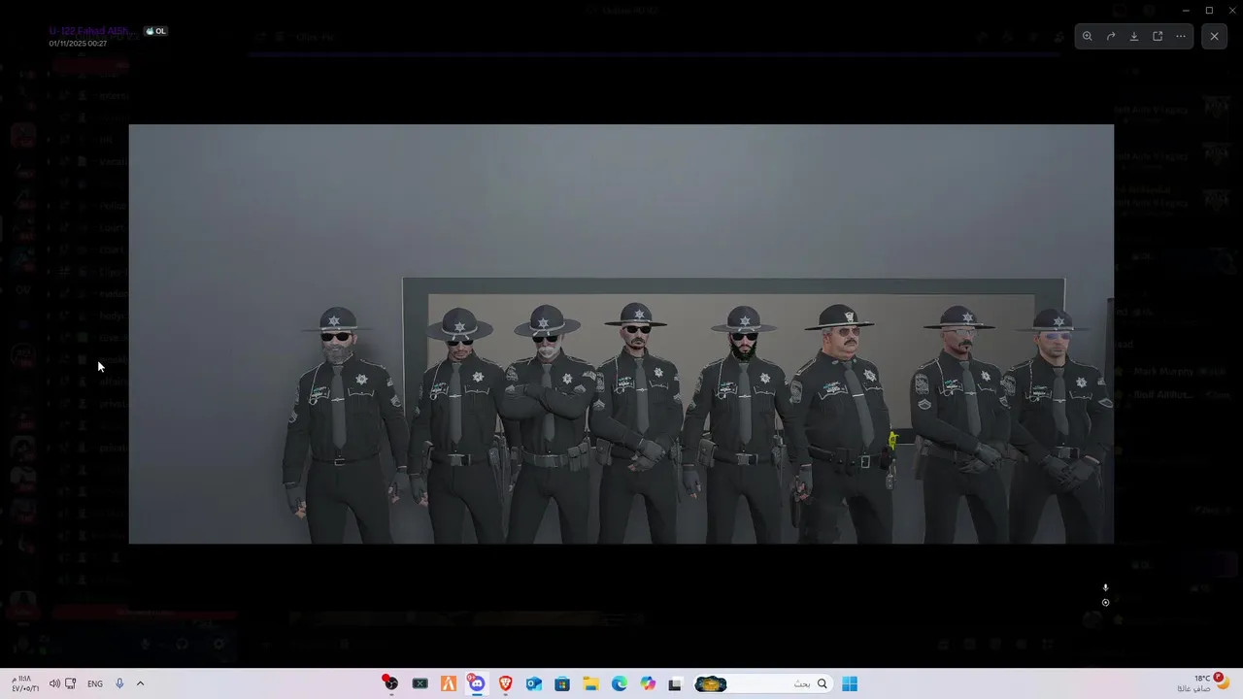Open Outlook from the taskbar
The height and width of the screenshot is (699, 1243).
tap(533, 683)
